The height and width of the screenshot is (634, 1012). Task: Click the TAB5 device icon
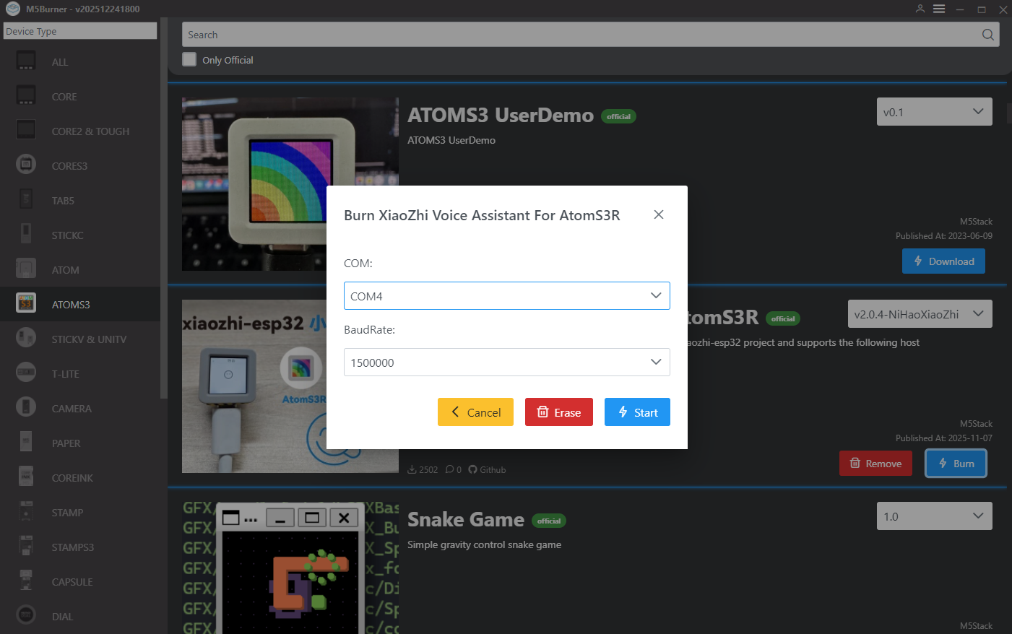[x=26, y=200]
